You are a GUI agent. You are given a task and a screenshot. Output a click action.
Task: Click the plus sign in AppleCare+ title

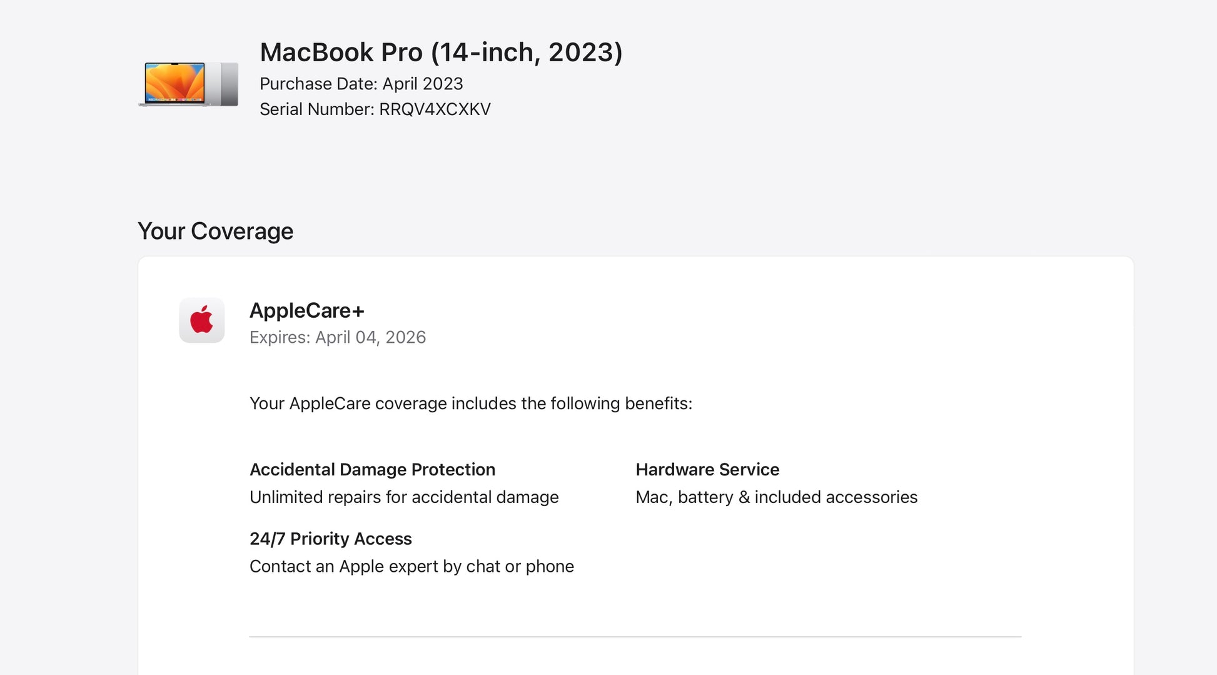(358, 311)
